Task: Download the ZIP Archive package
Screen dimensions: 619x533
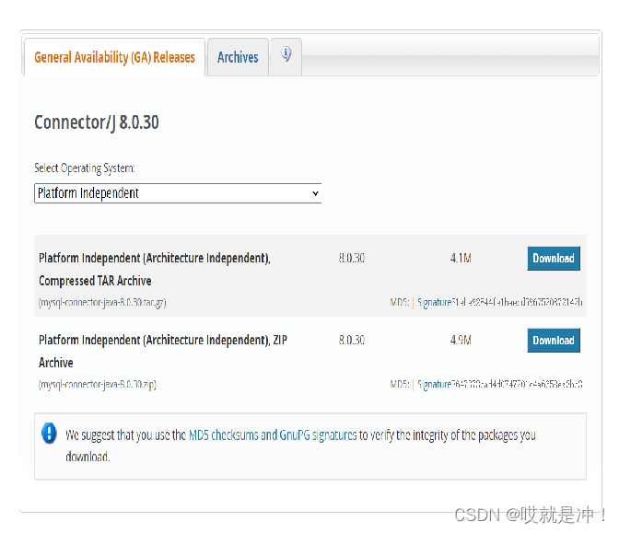Action: (x=554, y=340)
